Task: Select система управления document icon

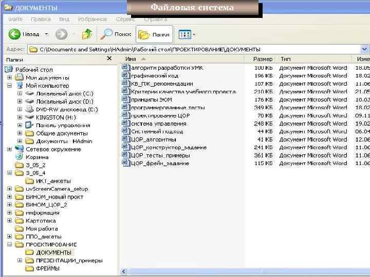Action: [x=126, y=124]
